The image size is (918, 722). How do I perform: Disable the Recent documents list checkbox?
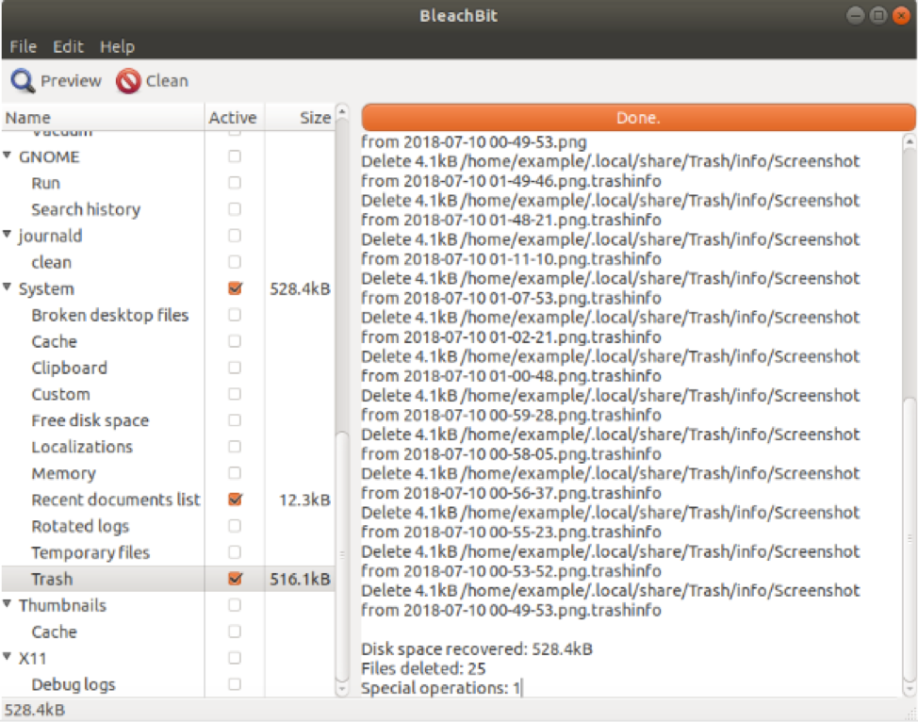(x=235, y=500)
